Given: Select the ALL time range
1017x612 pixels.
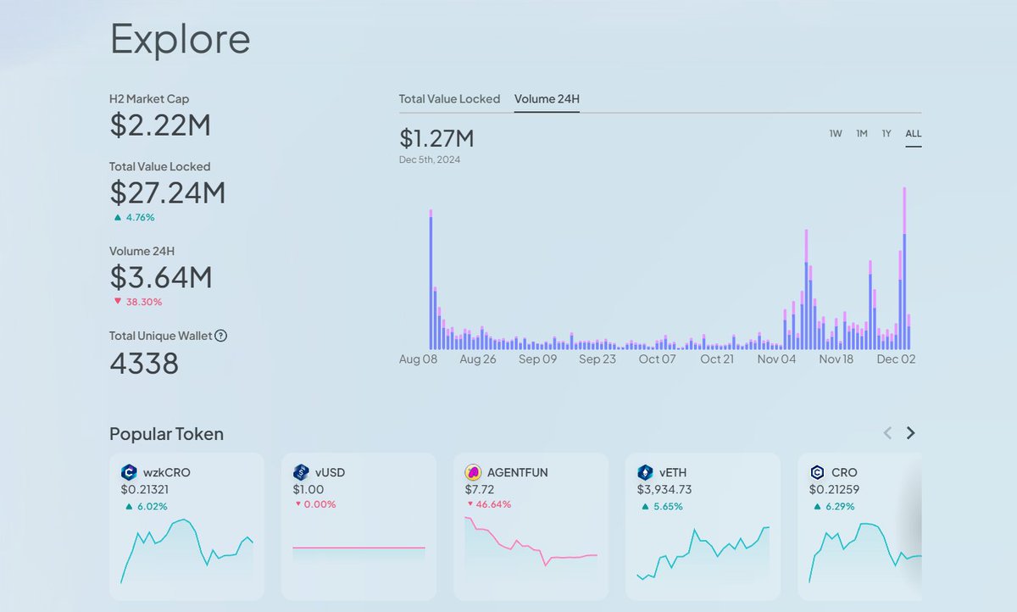Looking at the screenshot, I should 913,133.
